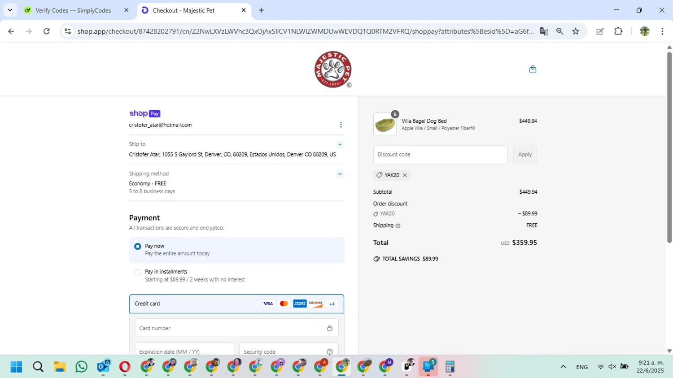Click the scrollbar down arrow
This screenshot has width=673, height=378.
pos(669,351)
